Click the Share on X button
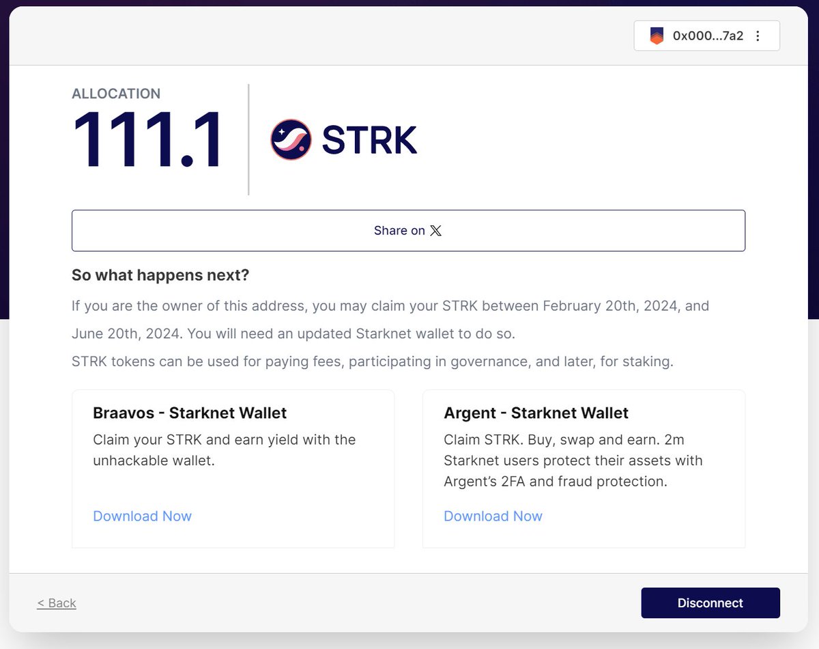The image size is (819, 649). coord(408,231)
